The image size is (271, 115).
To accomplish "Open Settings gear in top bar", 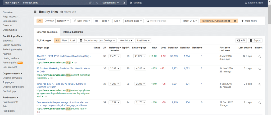I will coord(136,3).
